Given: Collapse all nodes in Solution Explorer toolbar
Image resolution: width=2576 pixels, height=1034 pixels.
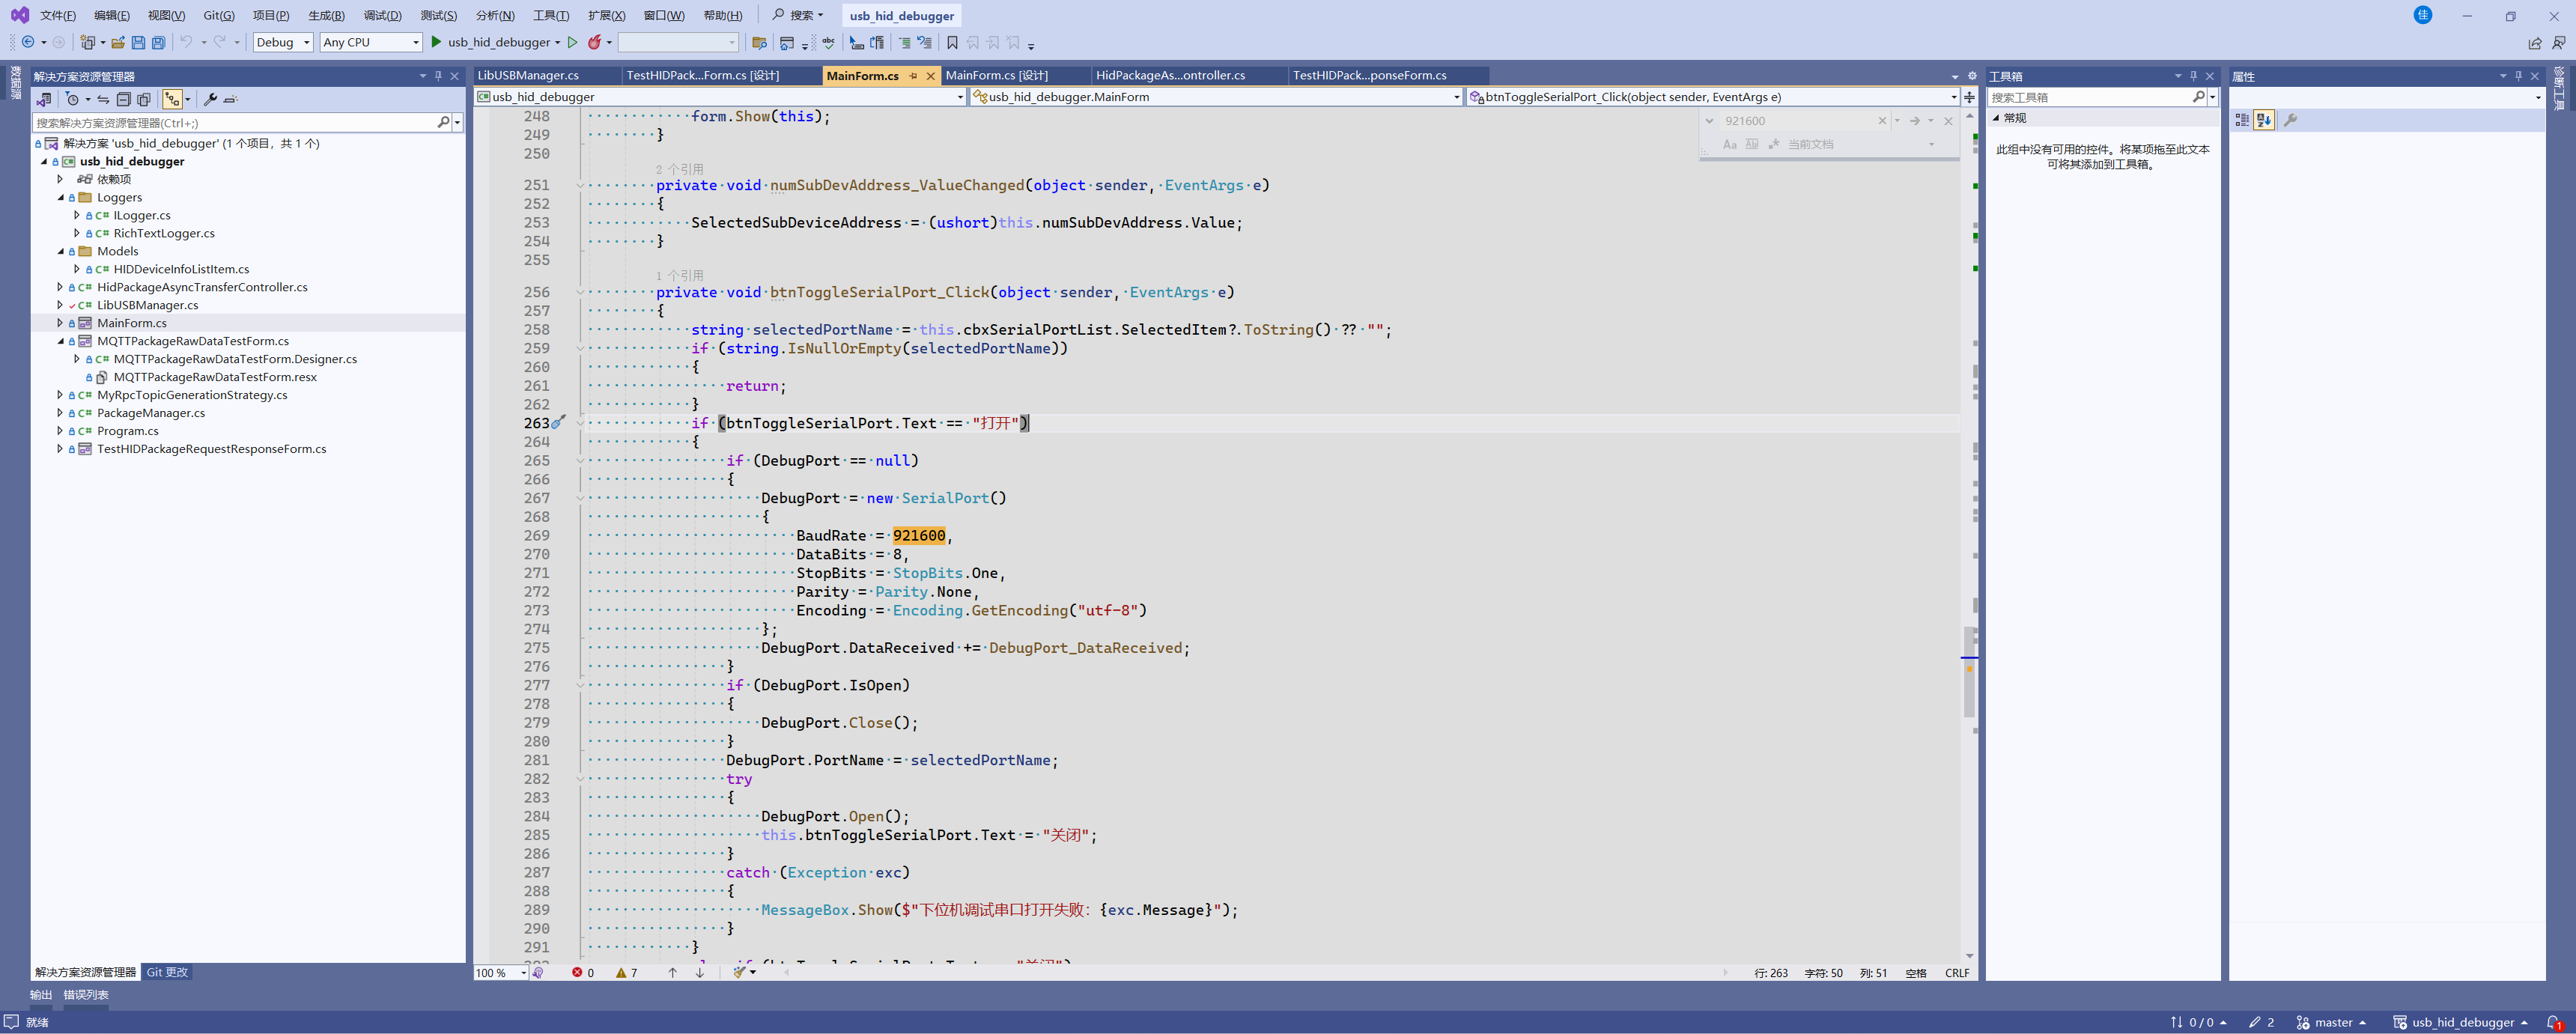Looking at the screenshot, I should pyautogui.click(x=123, y=99).
